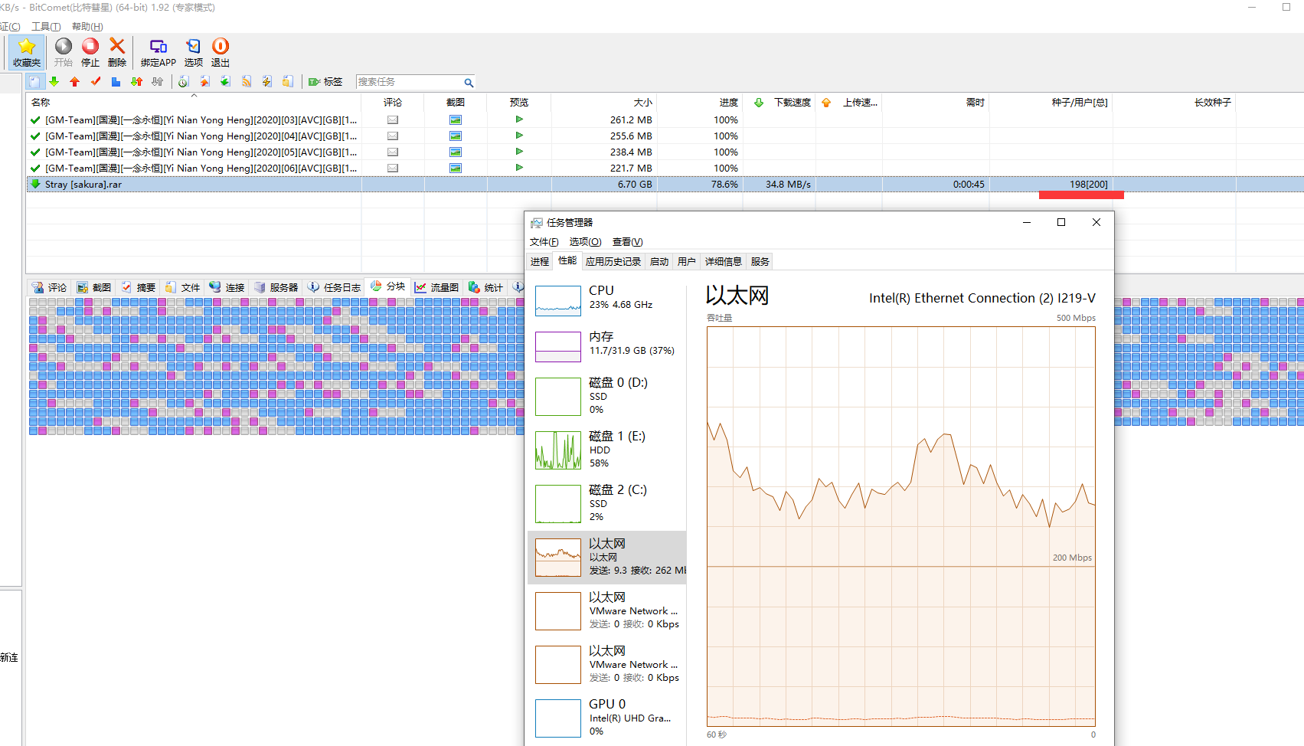Viewport: 1304px width, 746px height.
Task: Open Task Manager's 文件(F) menu
Action: point(544,242)
